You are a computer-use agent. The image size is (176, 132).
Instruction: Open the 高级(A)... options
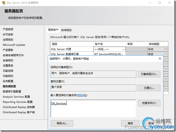click(x=62, y=123)
